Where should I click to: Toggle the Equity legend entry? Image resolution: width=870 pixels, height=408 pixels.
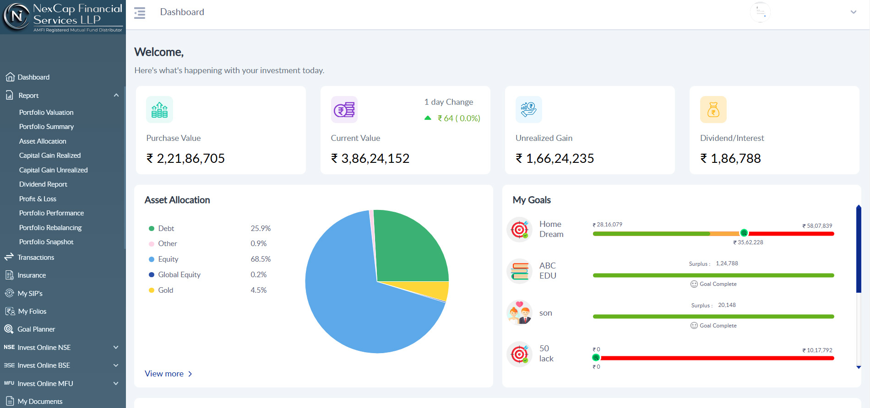point(163,259)
